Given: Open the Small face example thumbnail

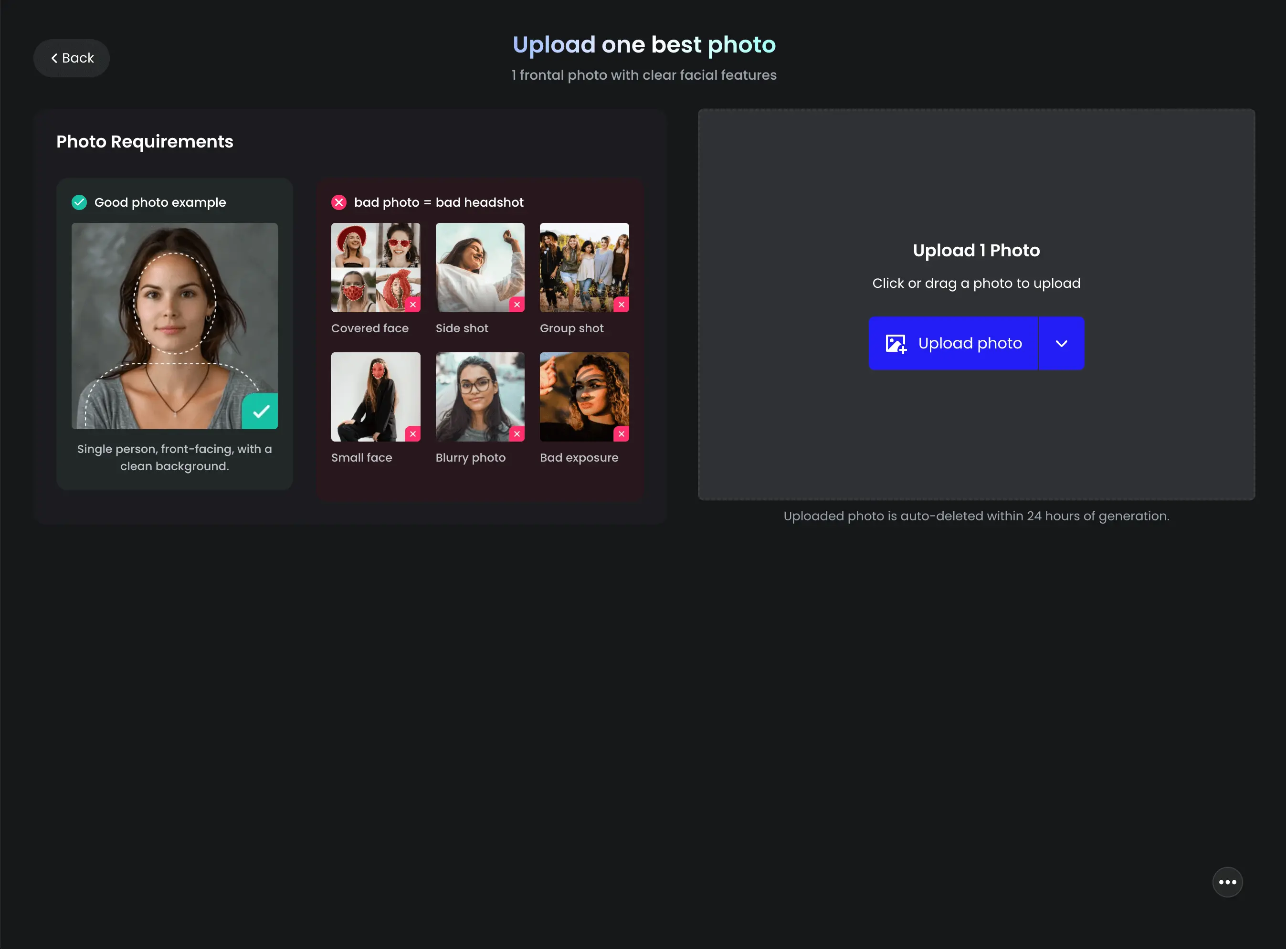Looking at the screenshot, I should click(x=376, y=396).
